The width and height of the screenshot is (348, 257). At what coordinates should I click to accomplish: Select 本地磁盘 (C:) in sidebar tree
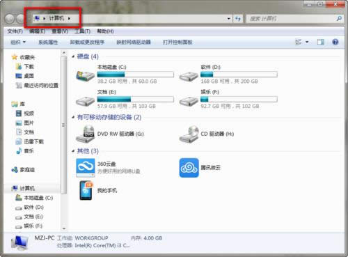click(34, 198)
